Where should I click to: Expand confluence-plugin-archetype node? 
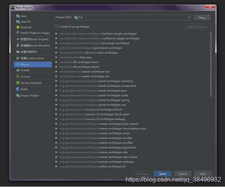click(x=56, y=38)
